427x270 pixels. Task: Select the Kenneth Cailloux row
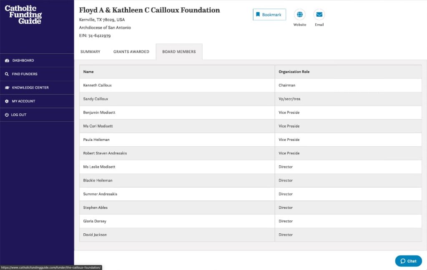coord(251,85)
